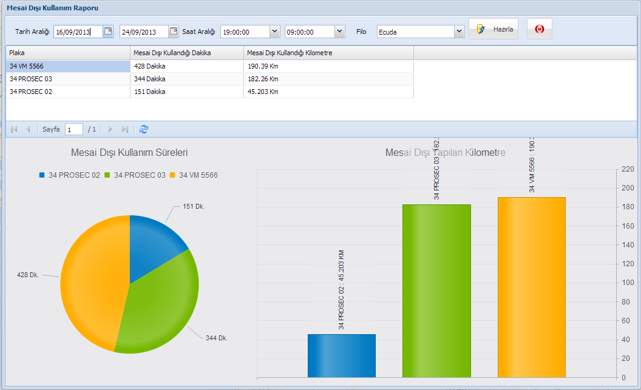This screenshot has height=390, width=641.
Task: Click the 428 Dk. pie label
Action: pyautogui.click(x=28, y=275)
